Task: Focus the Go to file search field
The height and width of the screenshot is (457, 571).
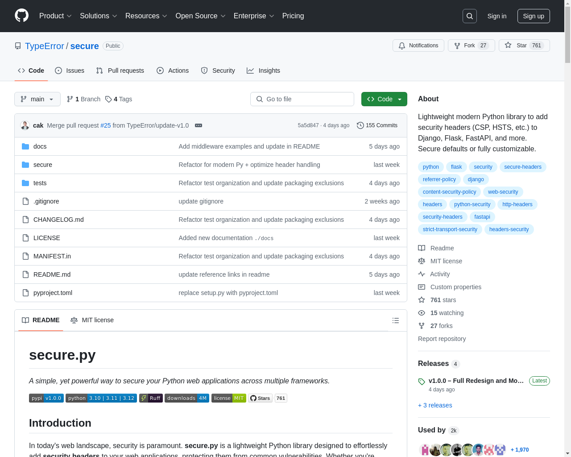Action: (x=302, y=99)
